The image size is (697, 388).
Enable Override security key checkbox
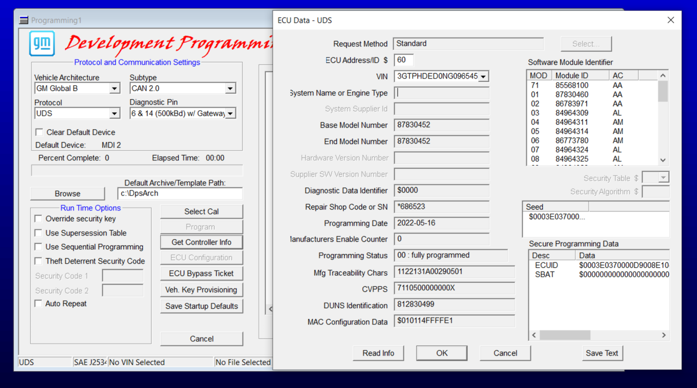(39, 219)
